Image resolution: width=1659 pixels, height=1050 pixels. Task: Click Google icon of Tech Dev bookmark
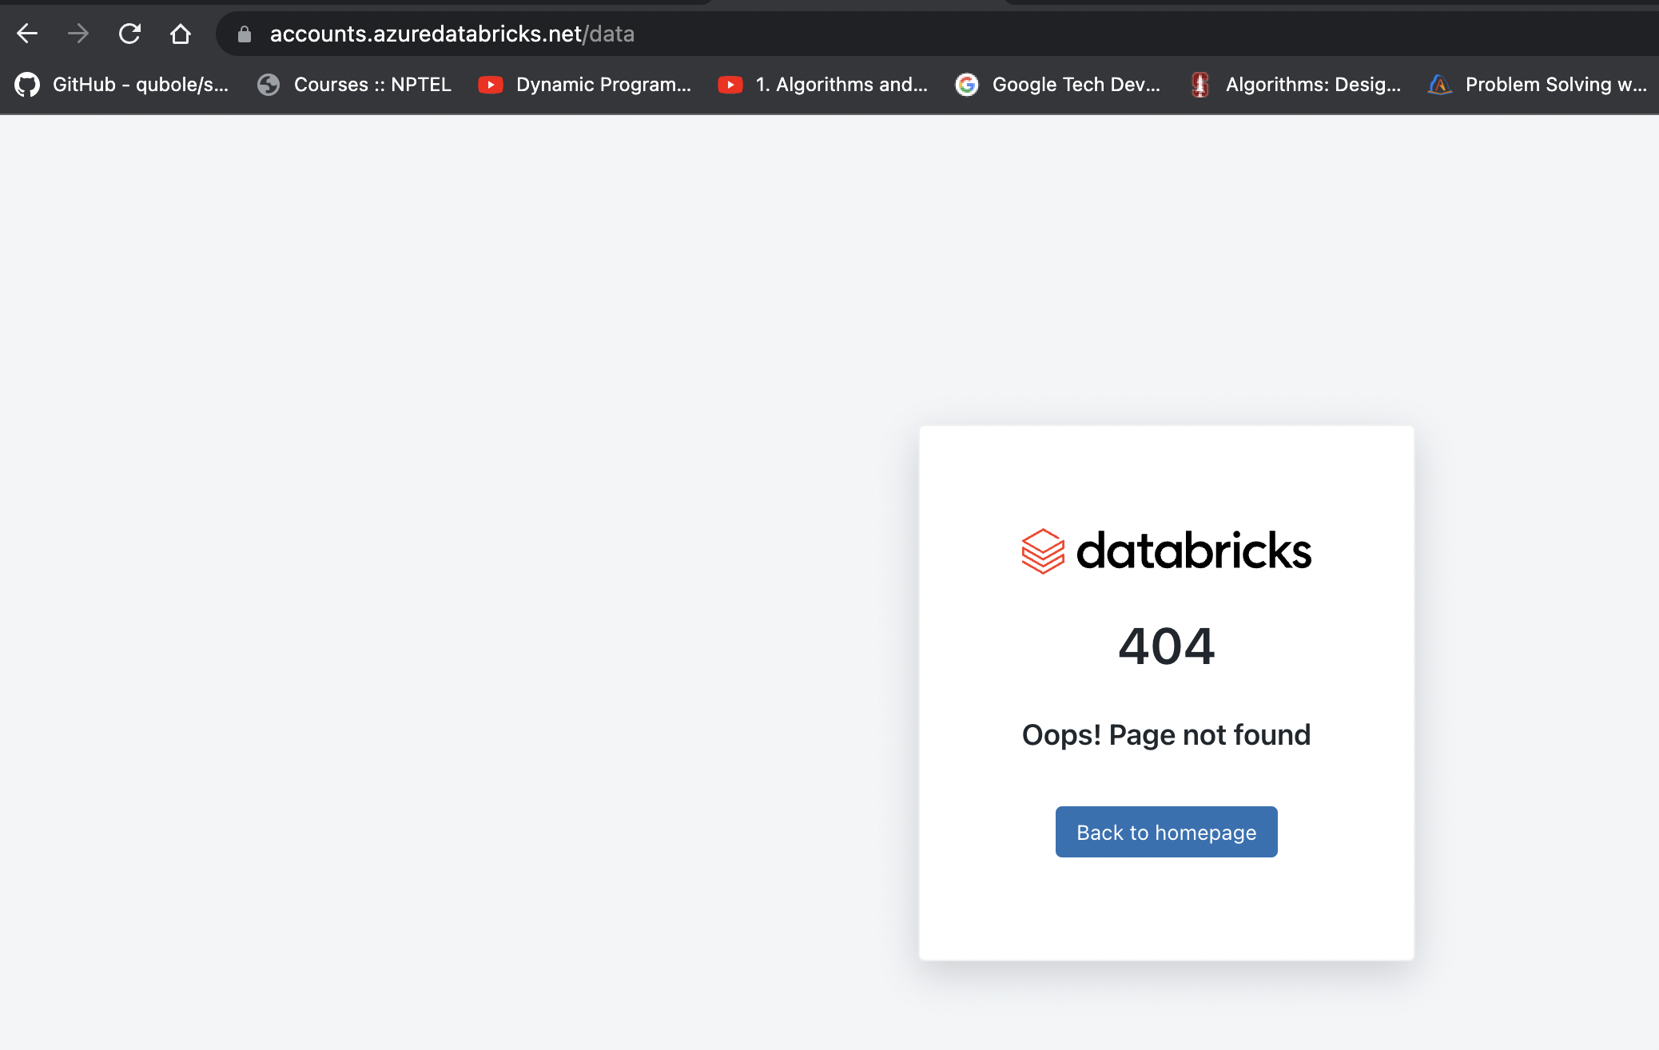967,85
